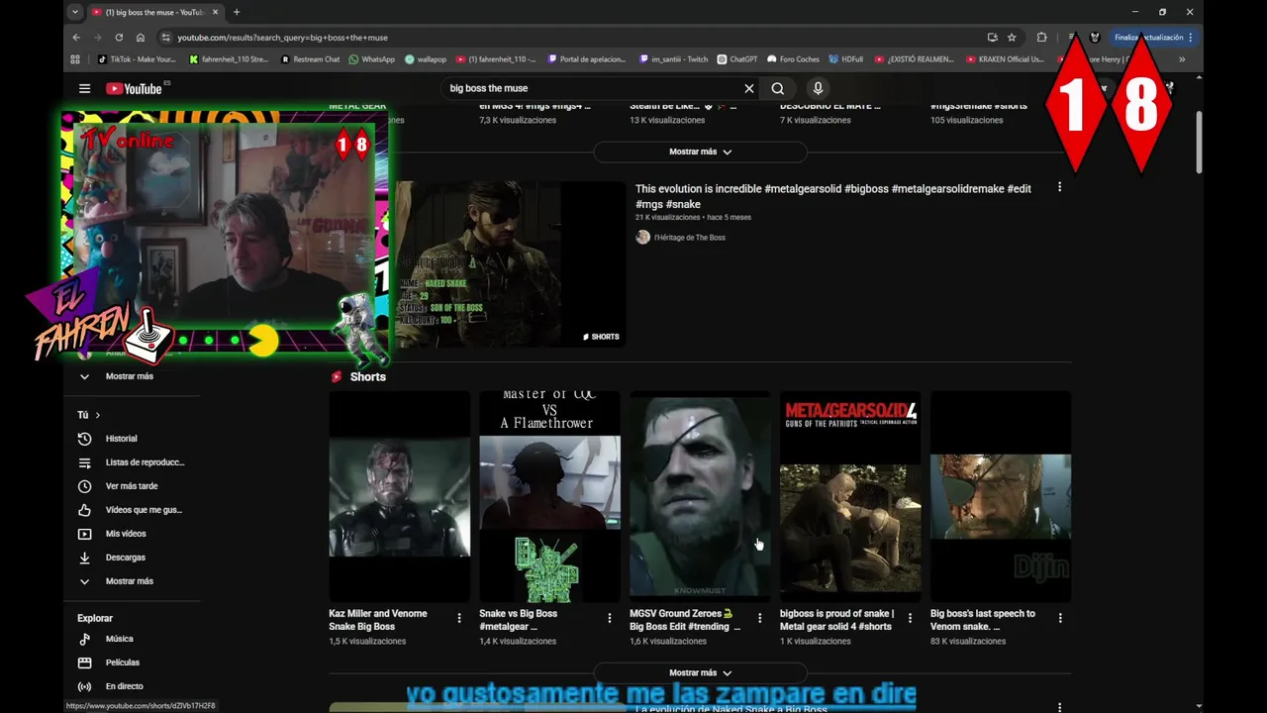Open a new browser tab with plus
The width and height of the screenshot is (1267, 713).
coord(236,12)
